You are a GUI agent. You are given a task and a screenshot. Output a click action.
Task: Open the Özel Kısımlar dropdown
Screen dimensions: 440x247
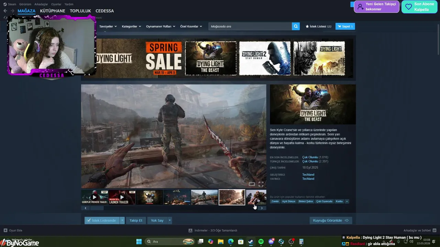pyautogui.click(x=191, y=26)
